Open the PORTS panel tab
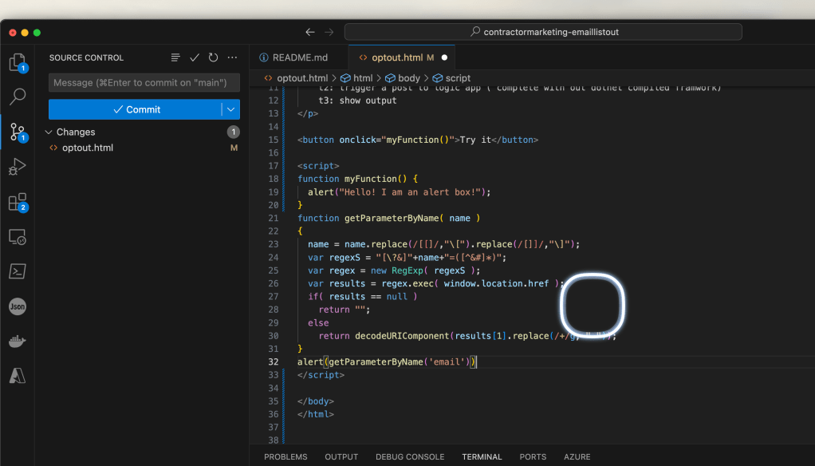Image resolution: width=815 pixels, height=466 pixels. (x=533, y=456)
